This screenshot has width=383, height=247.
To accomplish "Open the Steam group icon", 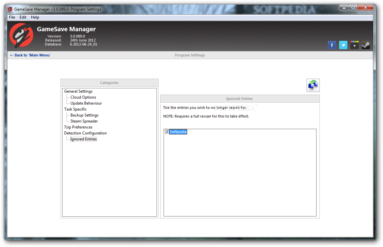I will (366, 45).
